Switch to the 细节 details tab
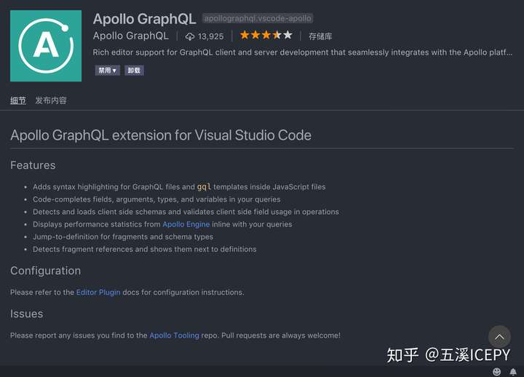 [18, 100]
